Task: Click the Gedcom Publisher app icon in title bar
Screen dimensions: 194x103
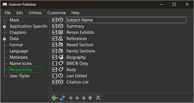Action: point(5,4)
